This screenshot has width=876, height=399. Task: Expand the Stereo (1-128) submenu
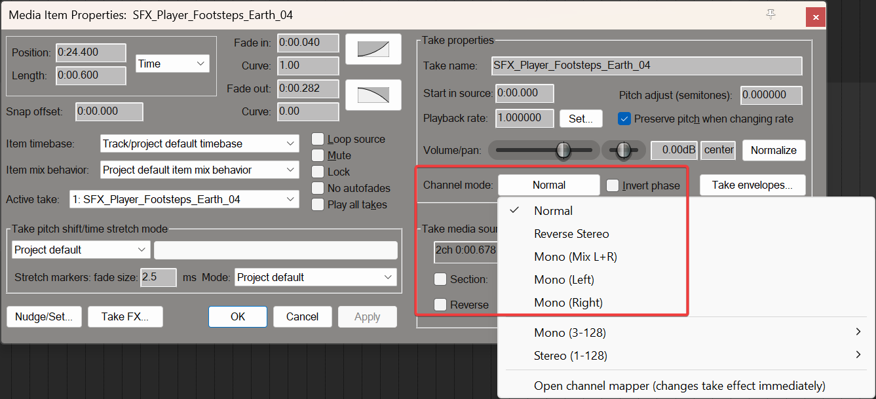pos(686,356)
